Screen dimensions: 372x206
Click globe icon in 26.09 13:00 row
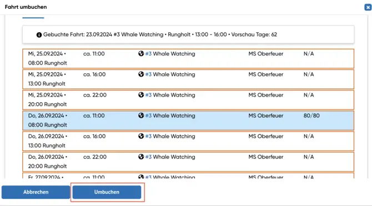[141, 136]
